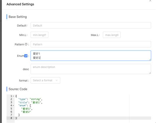Viewport: 156px width, 123px height.
Task: Click line number 8 in the code gutter
Action: click(11, 118)
